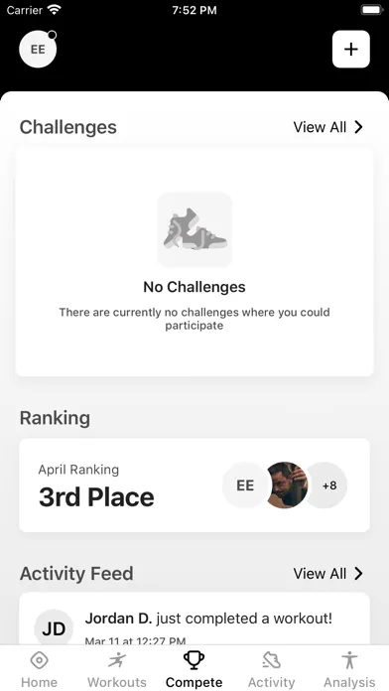Tap the plus add button
The width and height of the screenshot is (389, 691).
[350, 49]
